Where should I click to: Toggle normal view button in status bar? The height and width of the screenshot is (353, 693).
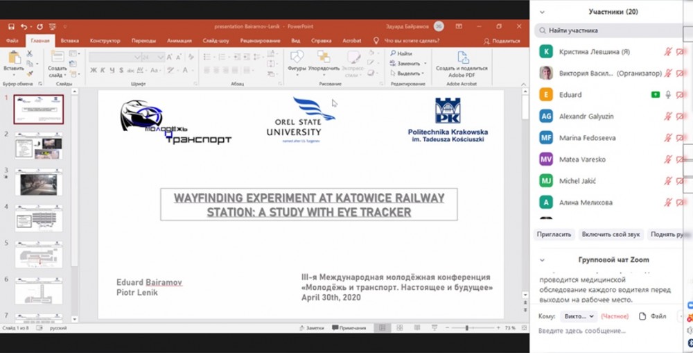point(382,328)
